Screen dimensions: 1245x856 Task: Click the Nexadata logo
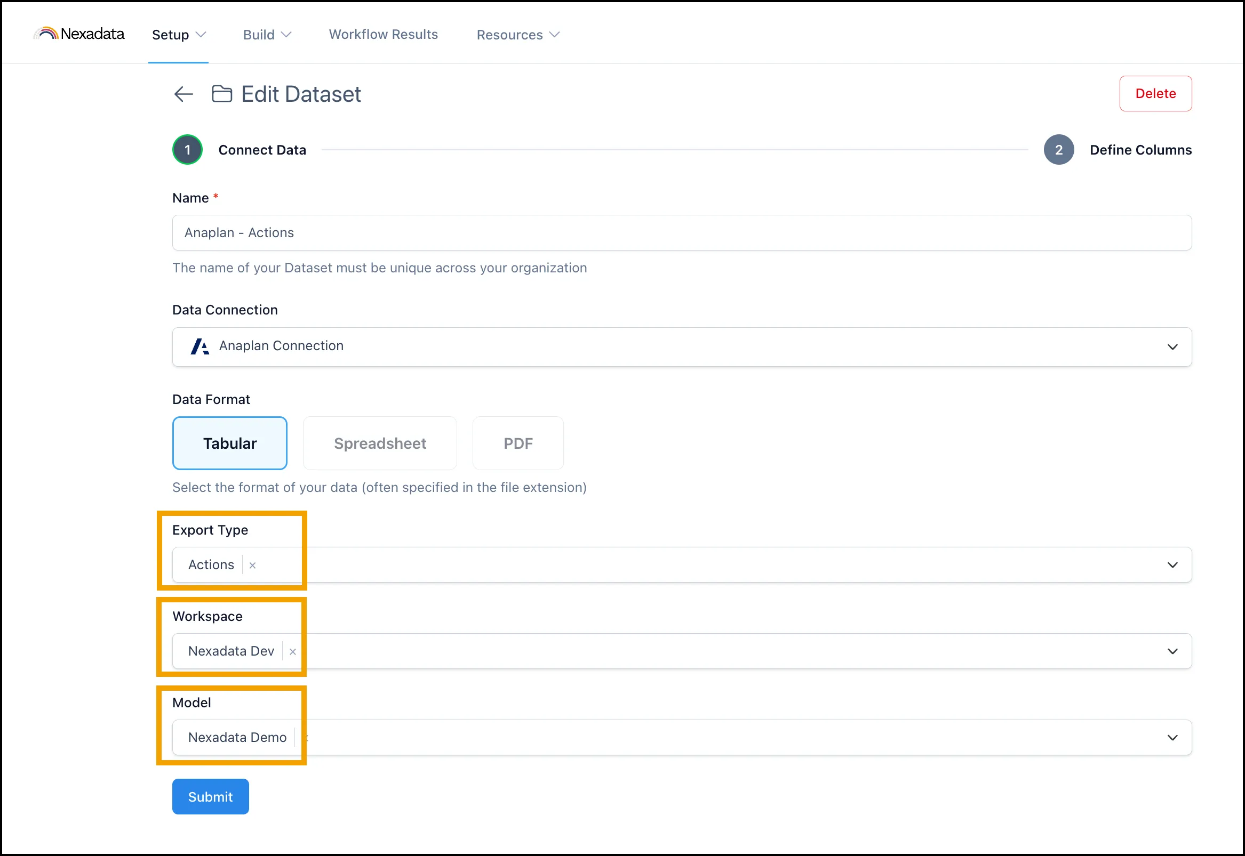coord(79,34)
